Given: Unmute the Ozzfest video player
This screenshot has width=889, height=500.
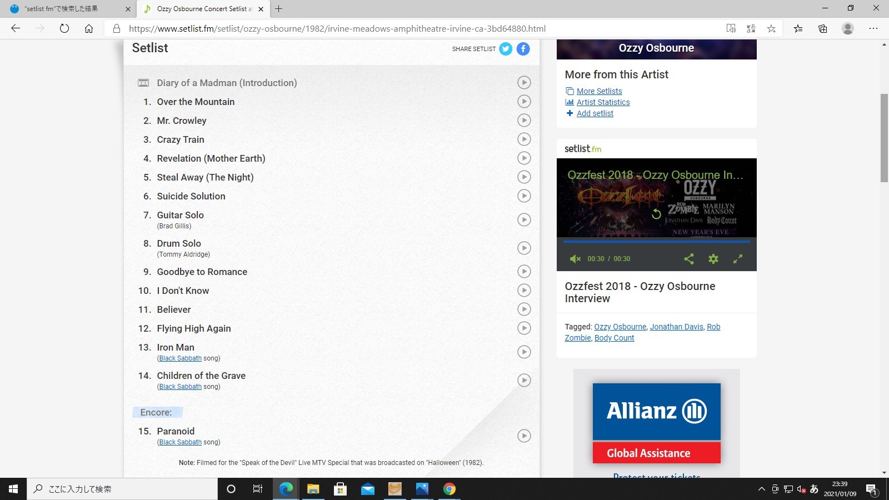Looking at the screenshot, I should (x=575, y=259).
